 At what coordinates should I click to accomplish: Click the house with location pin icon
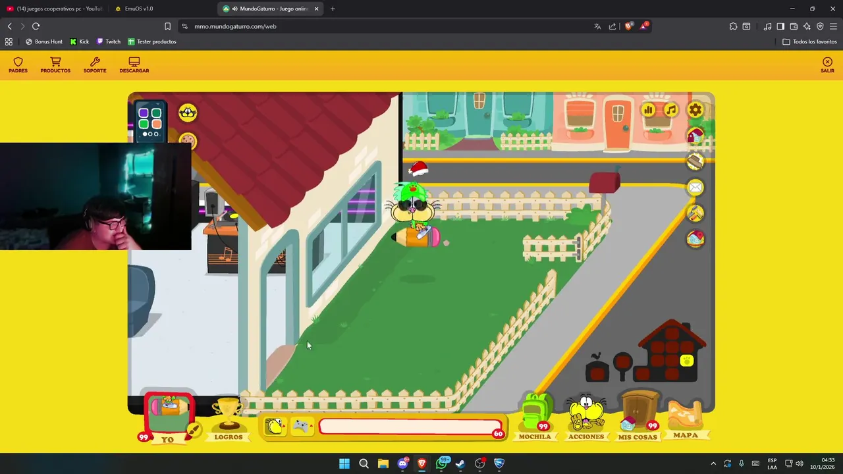695,239
